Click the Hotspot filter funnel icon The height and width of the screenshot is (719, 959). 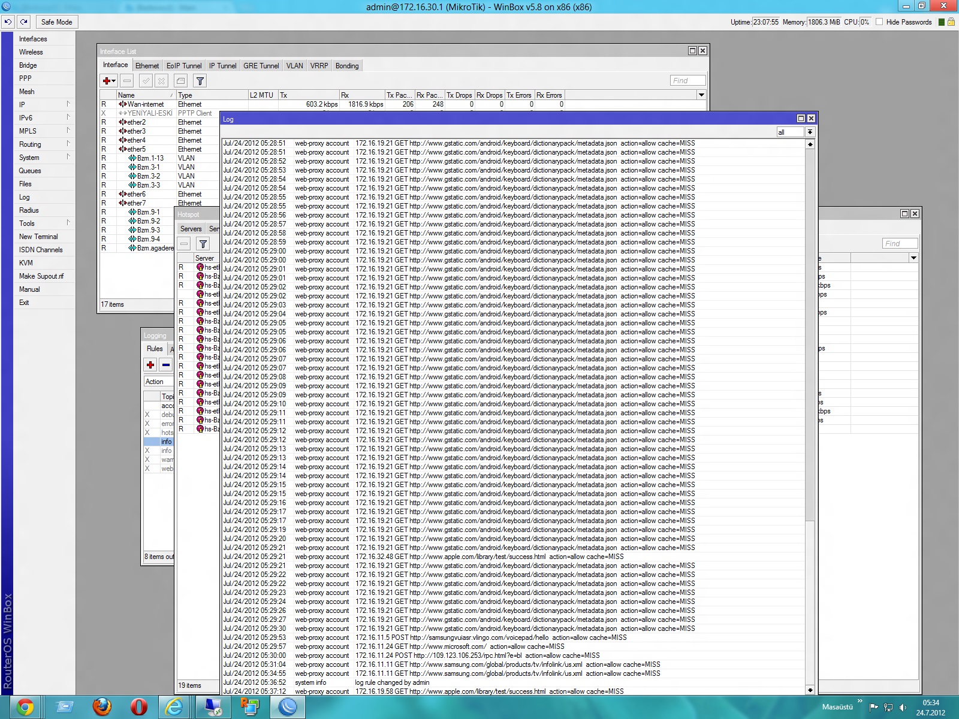[203, 244]
